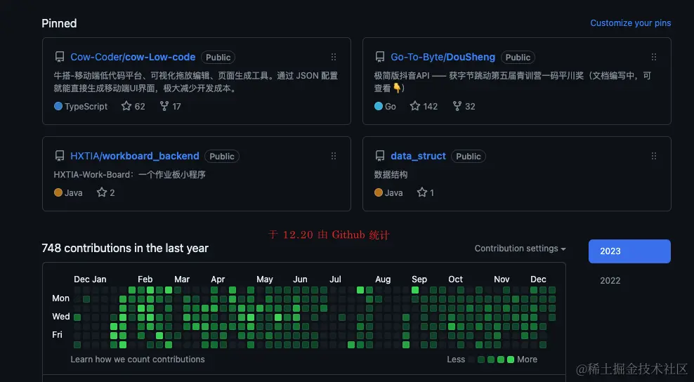The width and height of the screenshot is (694, 382).
Task: Click the Public badge on DouSheng
Action: pyautogui.click(x=518, y=57)
